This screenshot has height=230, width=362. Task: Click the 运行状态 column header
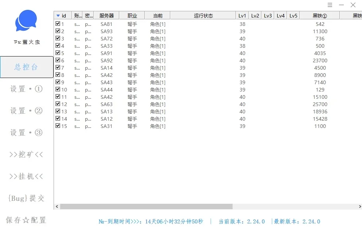[x=203, y=16]
